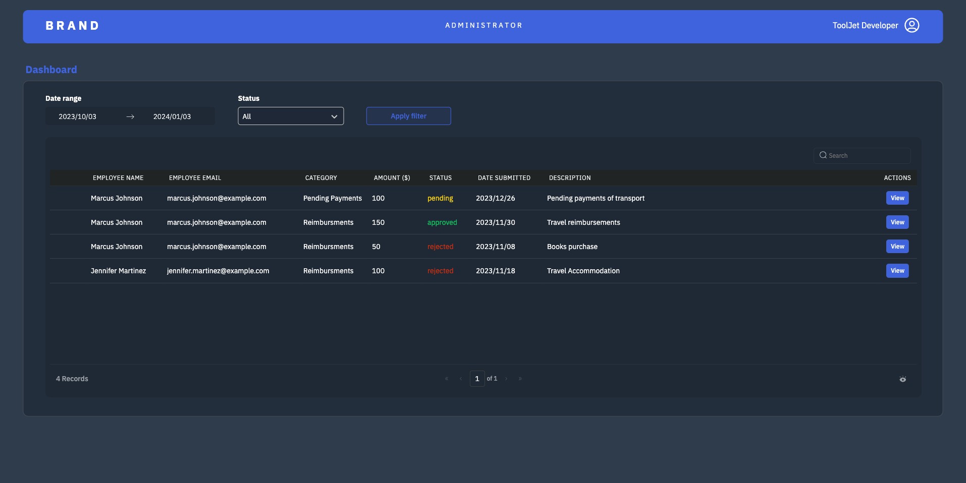Click the page number input box

477,379
